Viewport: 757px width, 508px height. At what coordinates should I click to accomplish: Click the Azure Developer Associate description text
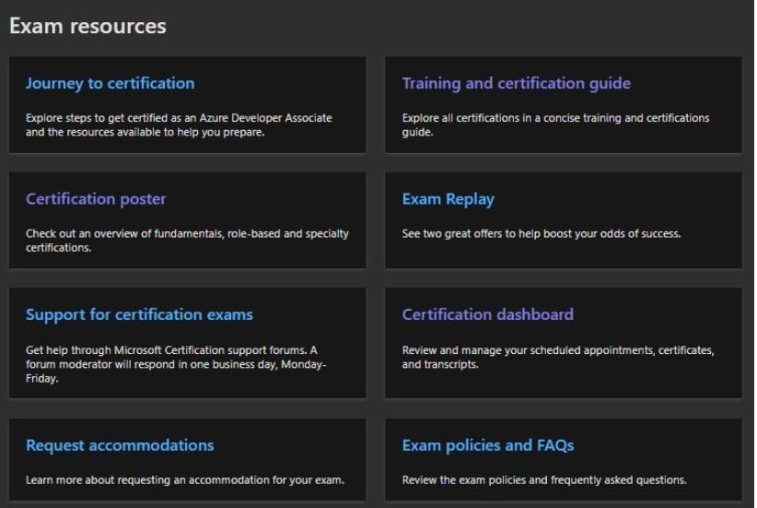tap(179, 124)
